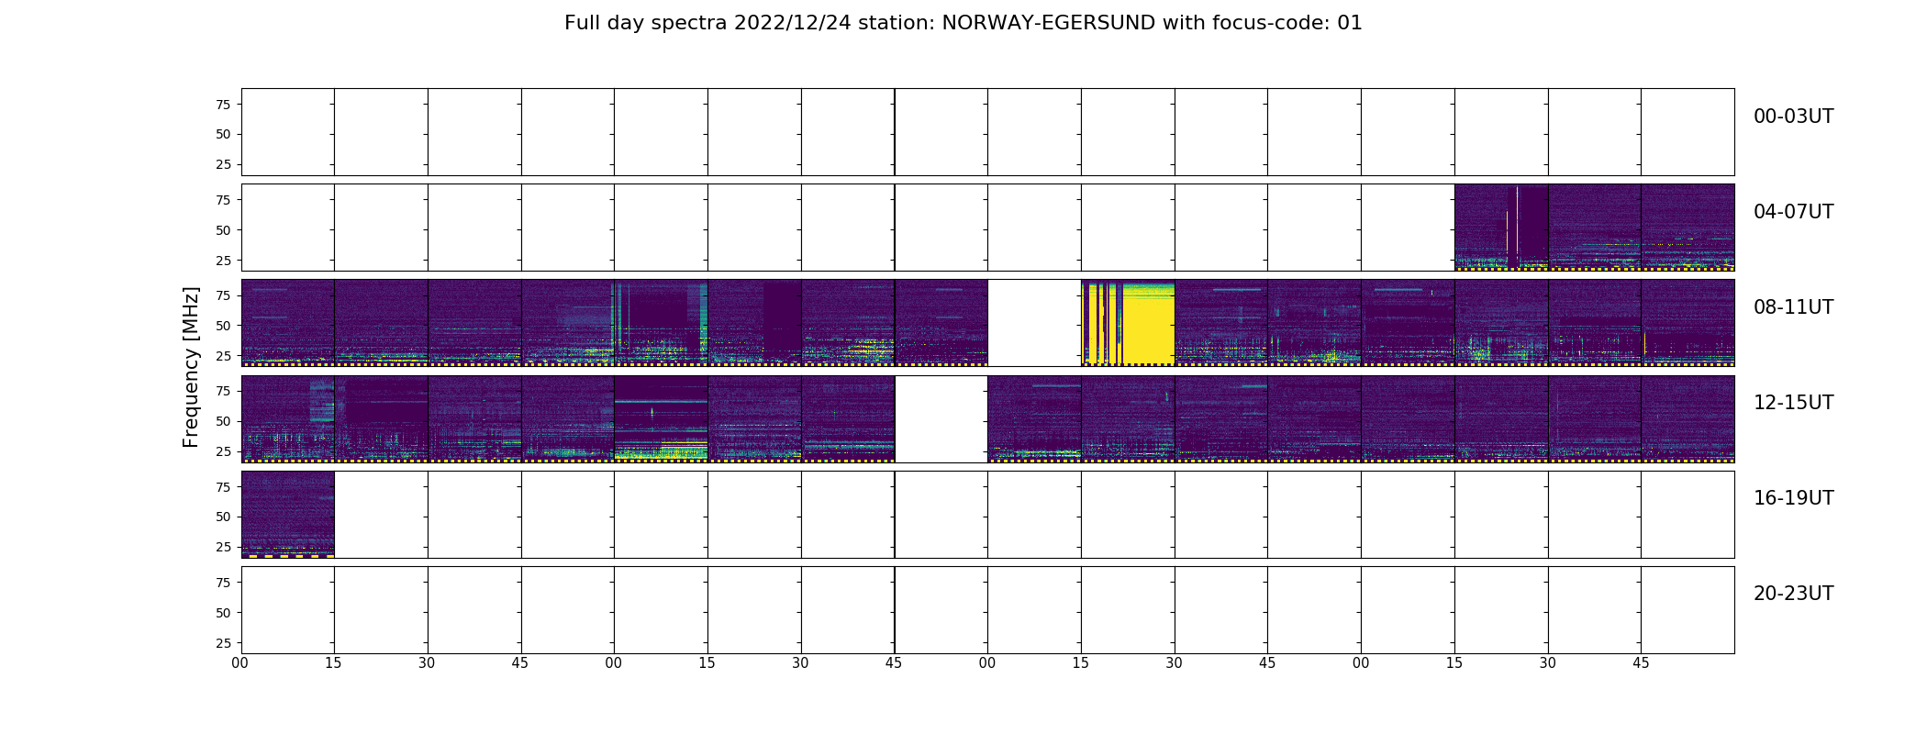The image size is (1927, 734).
Task: Click y-tick '50' of the 16-19UT row
Action: [223, 517]
